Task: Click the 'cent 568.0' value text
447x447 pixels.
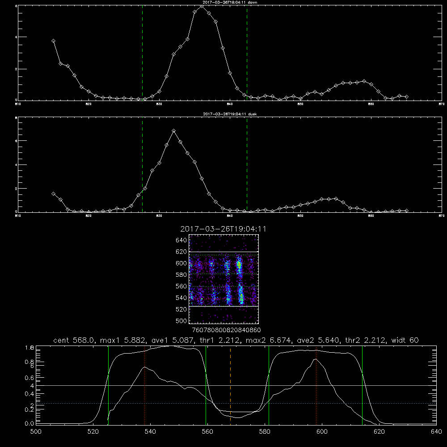Action: point(74,340)
